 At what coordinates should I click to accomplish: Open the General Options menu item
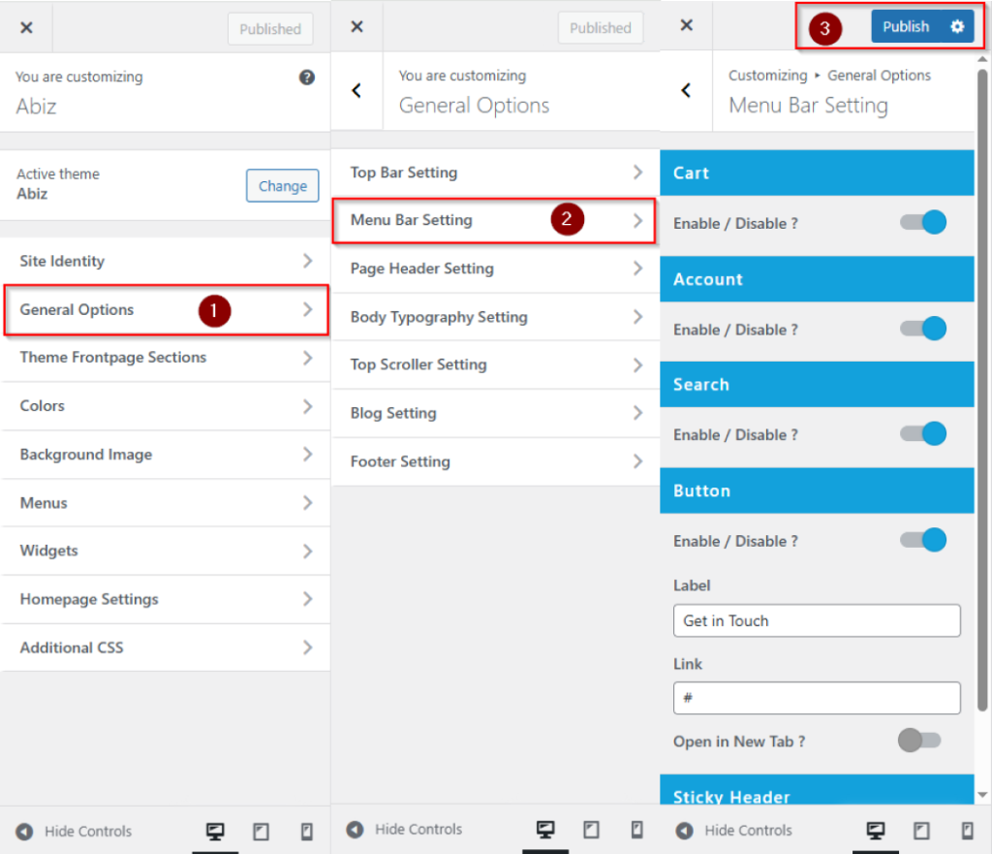166,310
